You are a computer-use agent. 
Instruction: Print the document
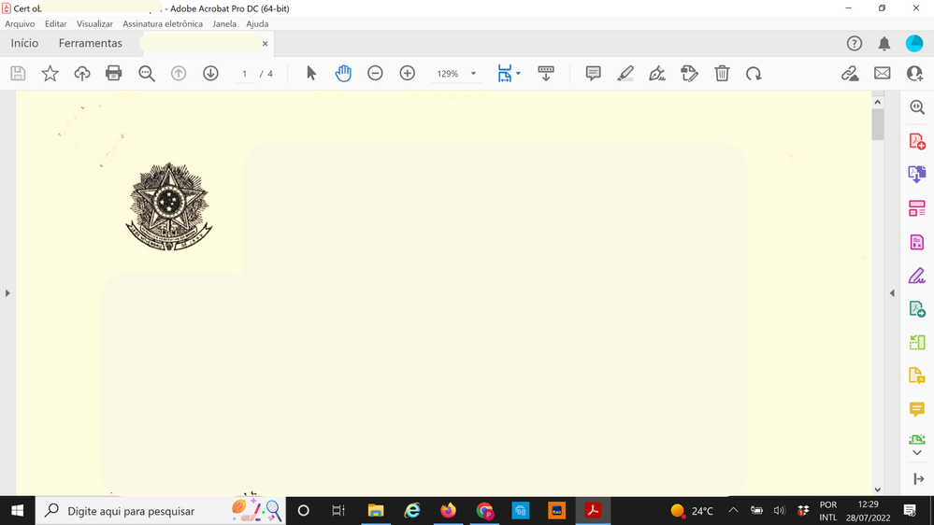(114, 73)
